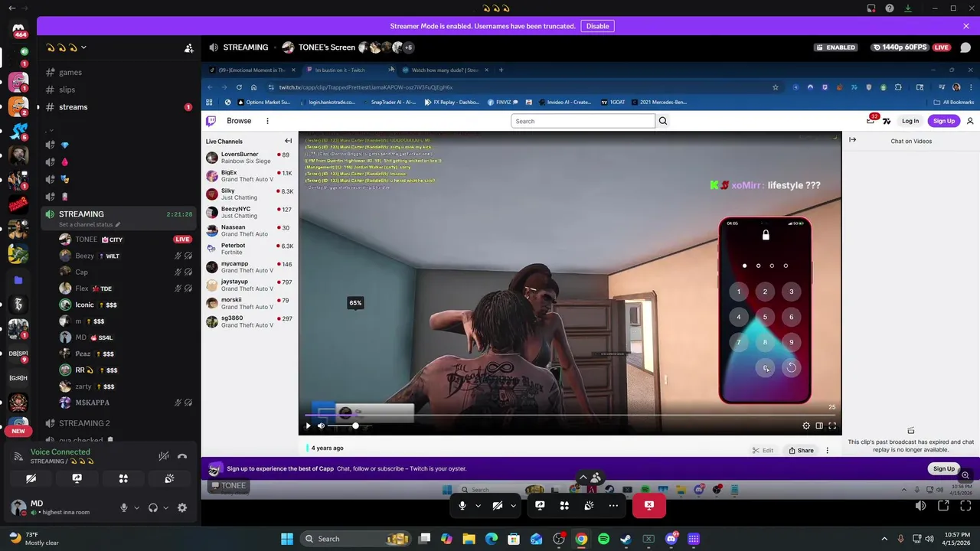980x551 pixels.
Task: Open mic options arrow in stream overlay
Action: [479, 505]
